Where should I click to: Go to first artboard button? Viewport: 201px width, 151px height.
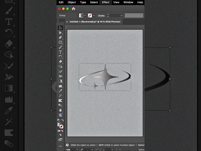pyautogui.click(x=97, y=150)
